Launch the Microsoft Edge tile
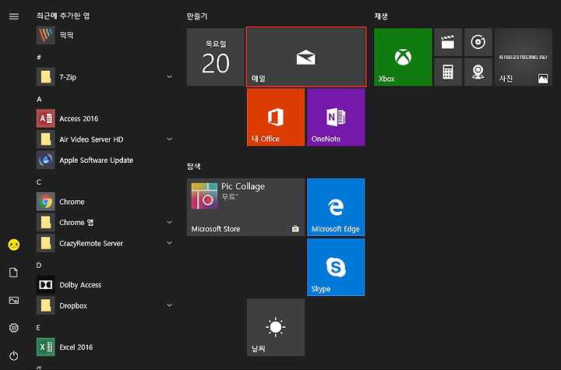561x370 pixels. [336, 207]
